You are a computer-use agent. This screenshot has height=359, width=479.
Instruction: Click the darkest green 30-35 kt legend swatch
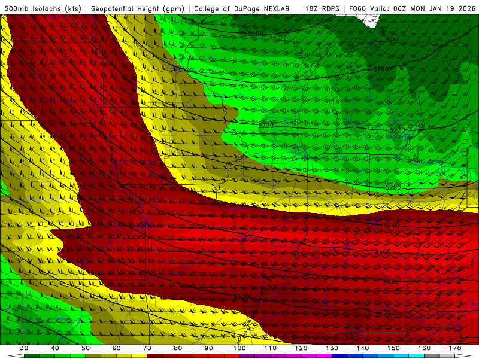(x=32, y=356)
